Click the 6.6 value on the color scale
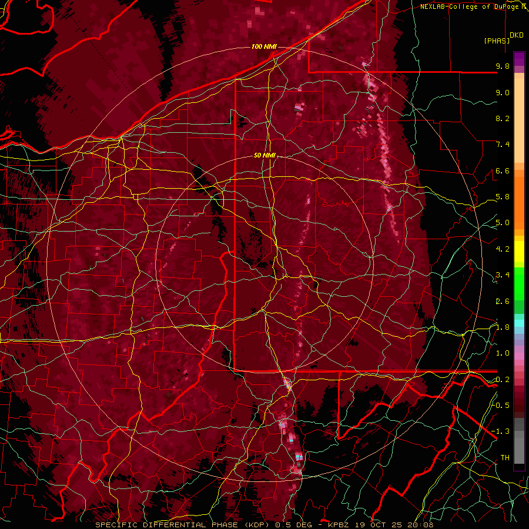529x529 pixels. pos(503,170)
